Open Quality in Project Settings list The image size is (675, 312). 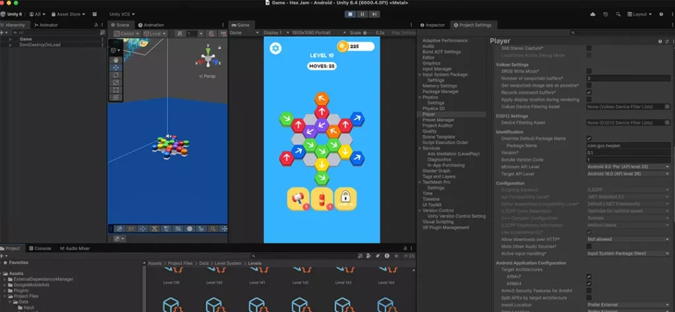tap(429, 131)
